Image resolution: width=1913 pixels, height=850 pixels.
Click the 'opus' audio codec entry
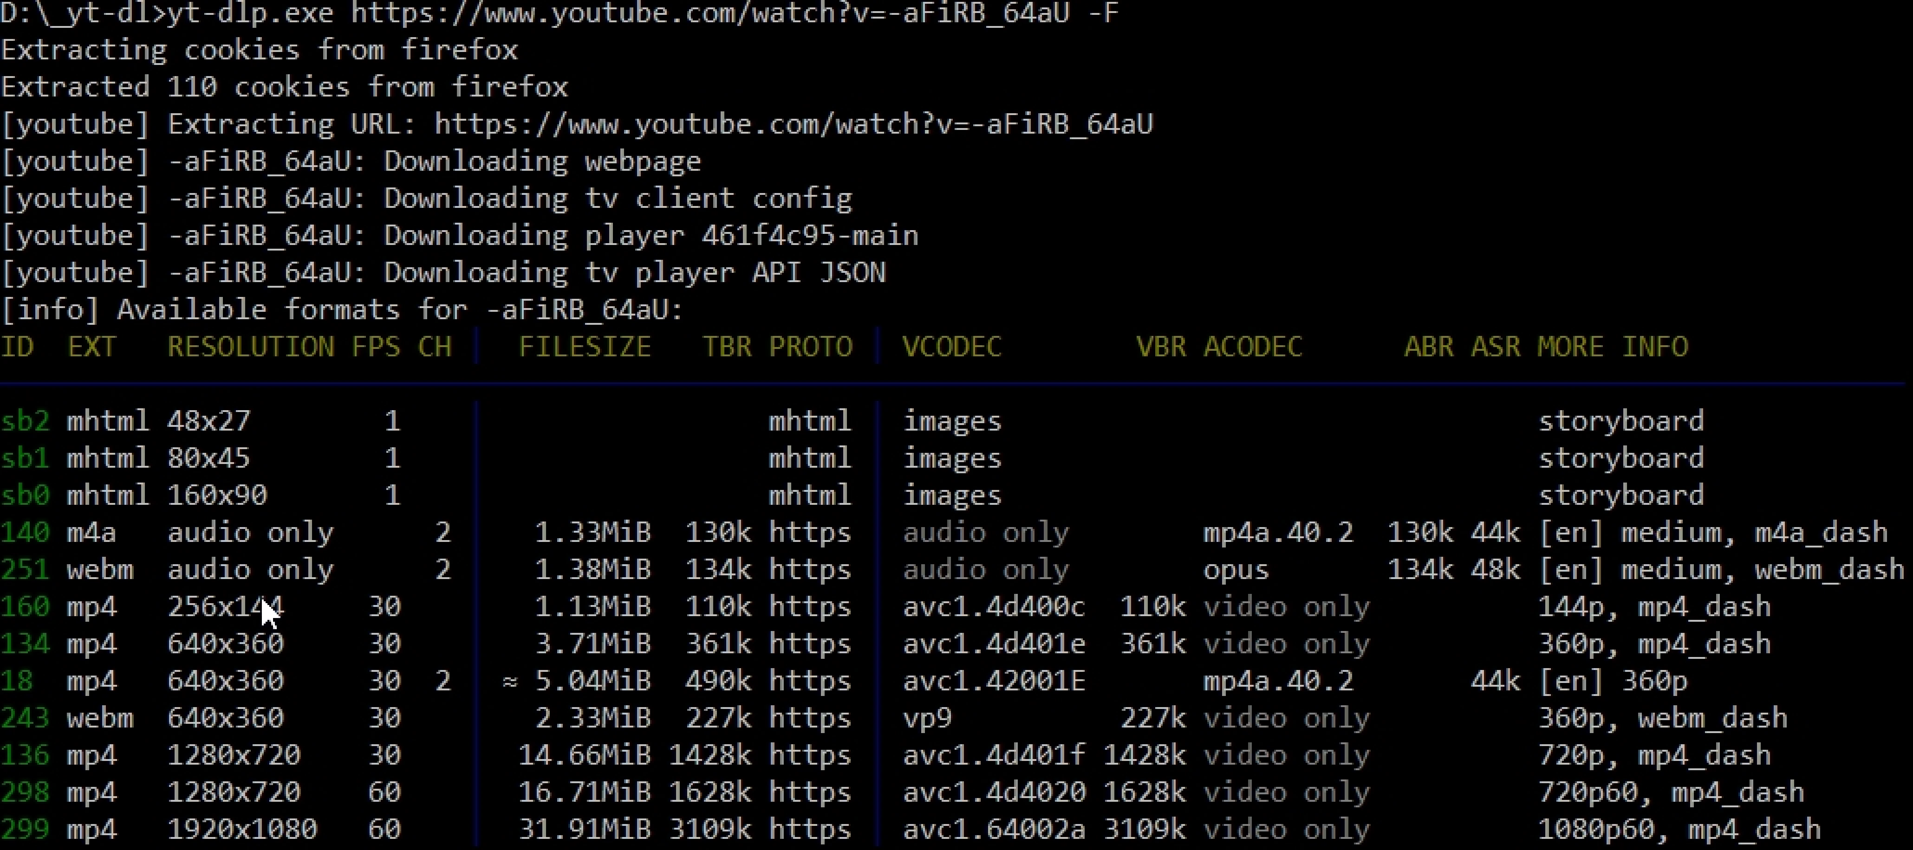point(1236,569)
